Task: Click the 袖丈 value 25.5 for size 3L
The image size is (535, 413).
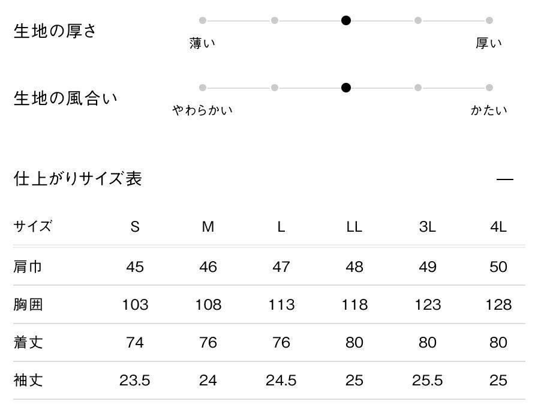Action: click(x=428, y=380)
